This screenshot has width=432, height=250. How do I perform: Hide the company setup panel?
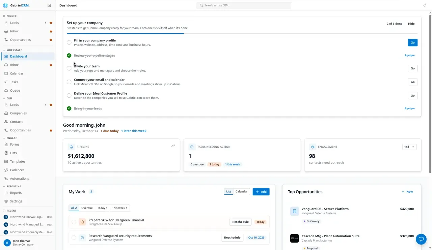pyautogui.click(x=411, y=24)
